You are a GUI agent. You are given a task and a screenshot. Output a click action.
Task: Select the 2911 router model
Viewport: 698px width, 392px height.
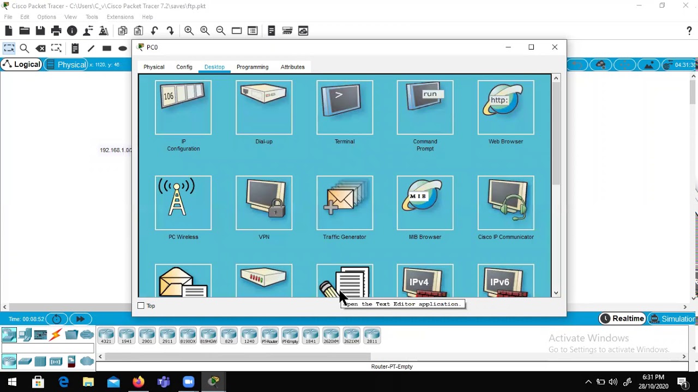[x=167, y=336]
